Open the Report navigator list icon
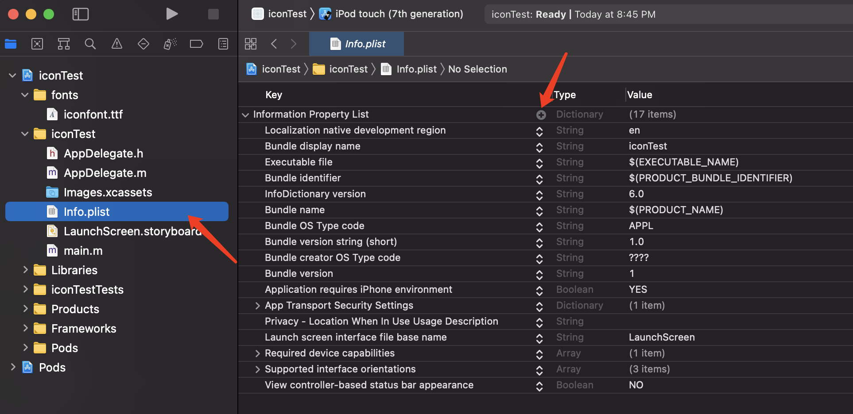 pos(223,44)
